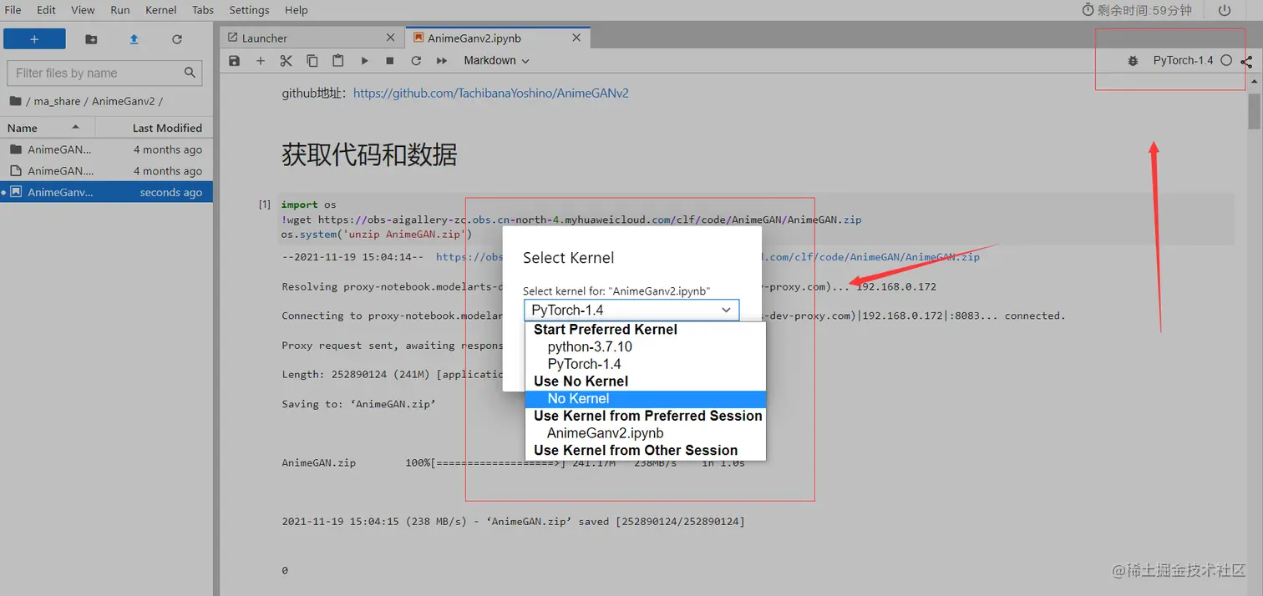The height and width of the screenshot is (596, 1263).
Task: Close the Launcher tab
Action: click(391, 38)
